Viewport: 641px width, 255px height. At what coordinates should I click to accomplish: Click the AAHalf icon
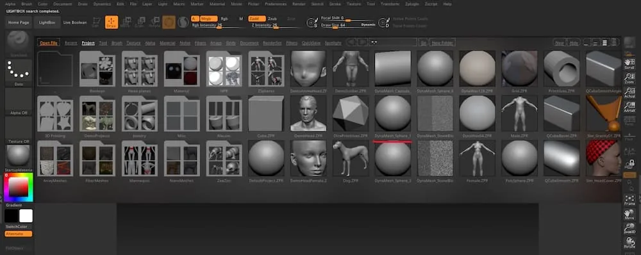[x=629, y=106]
